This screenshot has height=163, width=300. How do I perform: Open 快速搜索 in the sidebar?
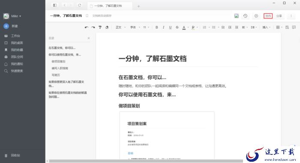click(x=14, y=71)
